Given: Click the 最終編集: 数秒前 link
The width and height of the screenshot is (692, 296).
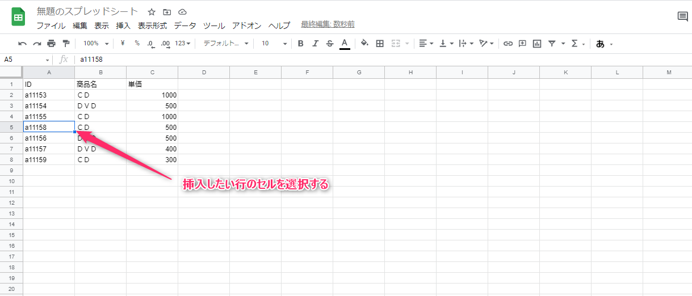Looking at the screenshot, I should coord(328,24).
